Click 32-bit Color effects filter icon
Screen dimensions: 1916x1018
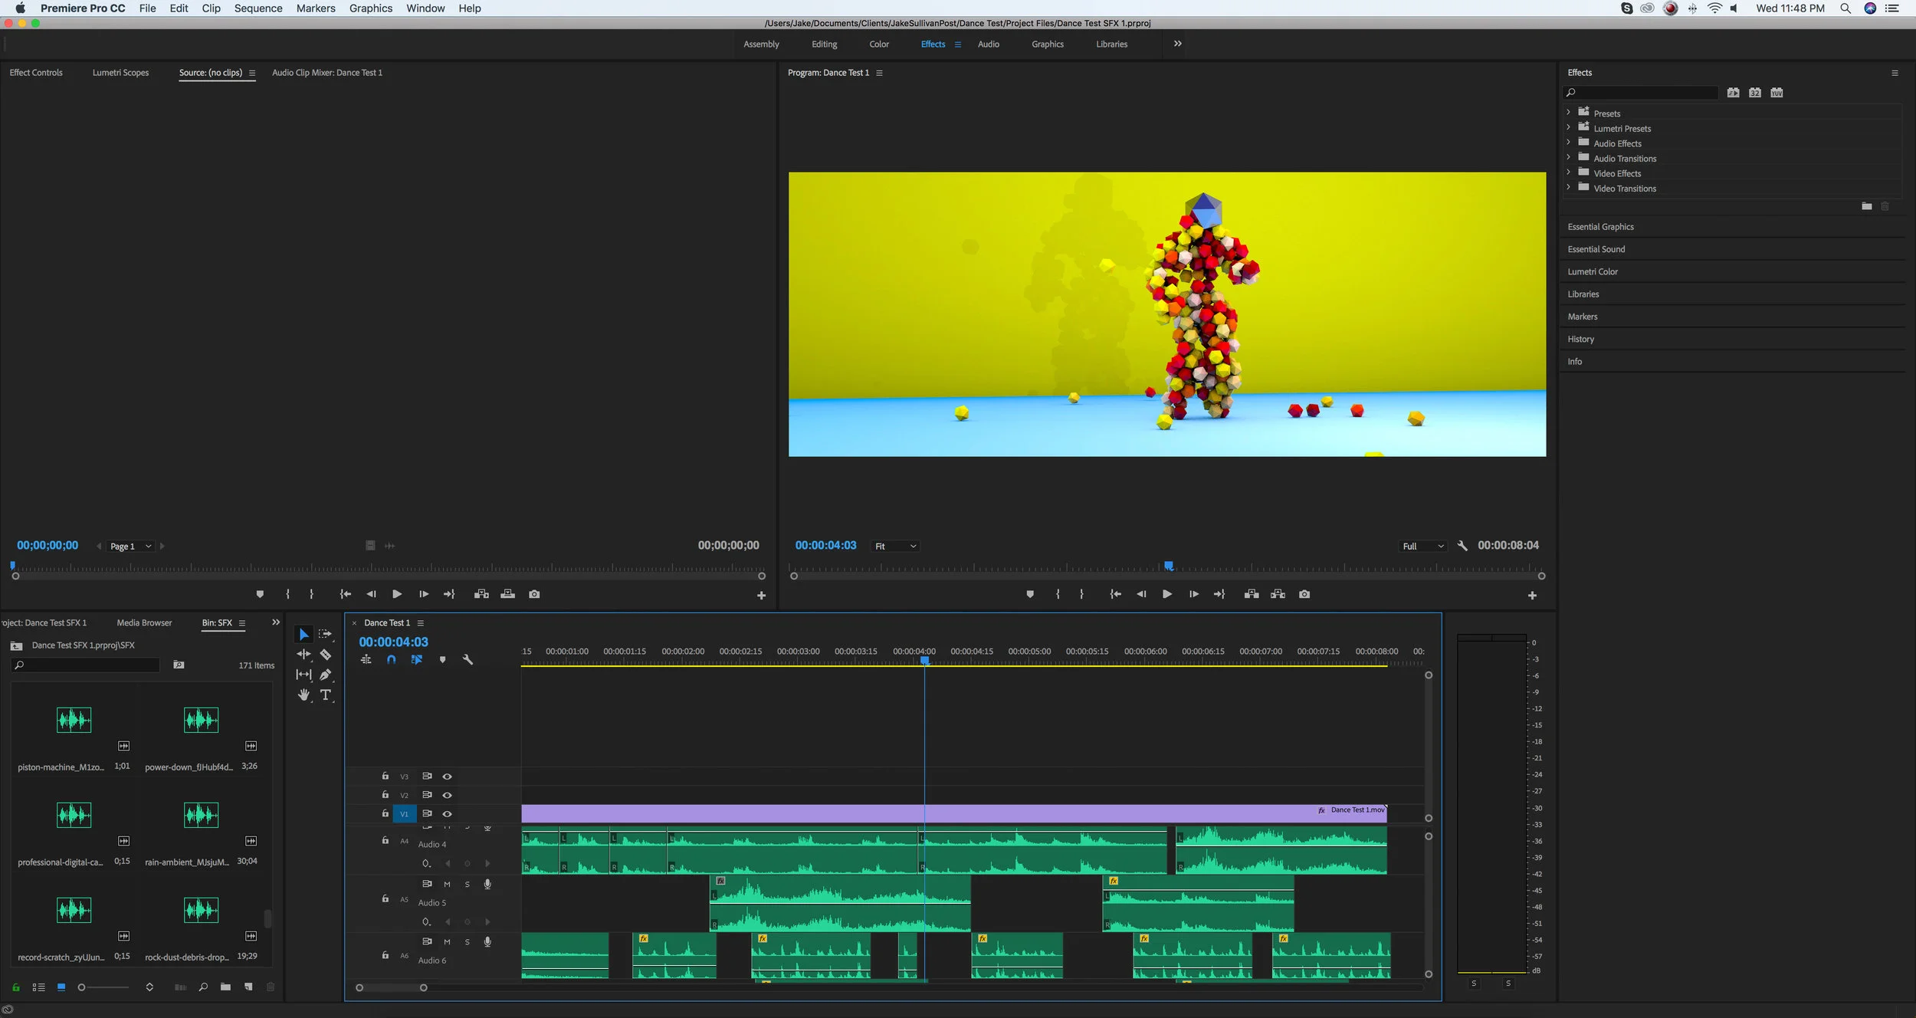(x=1755, y=93)
